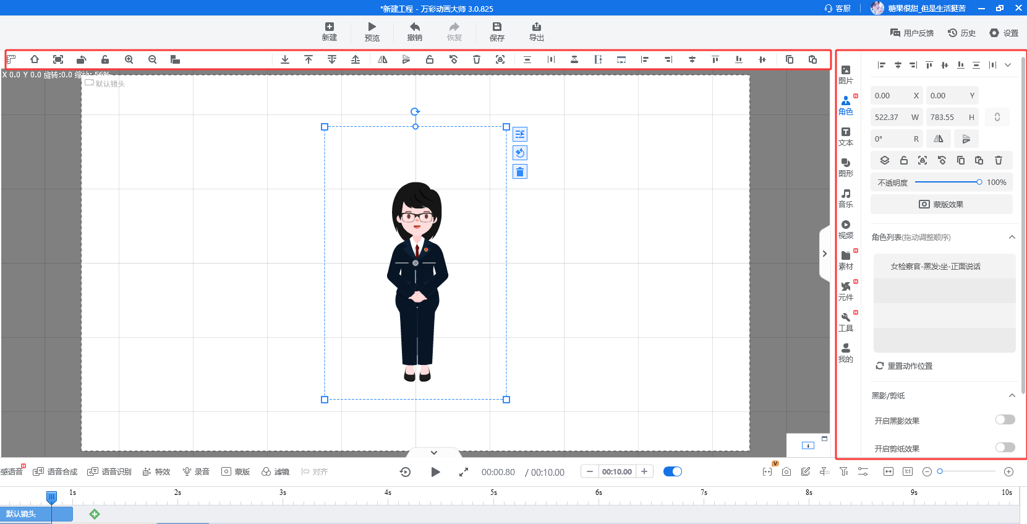Collapse the 角色列表 section

(1012, 237)
